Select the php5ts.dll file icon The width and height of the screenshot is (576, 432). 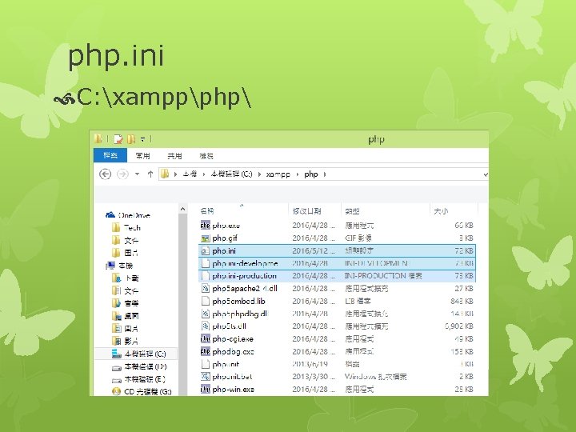[205, 326]
